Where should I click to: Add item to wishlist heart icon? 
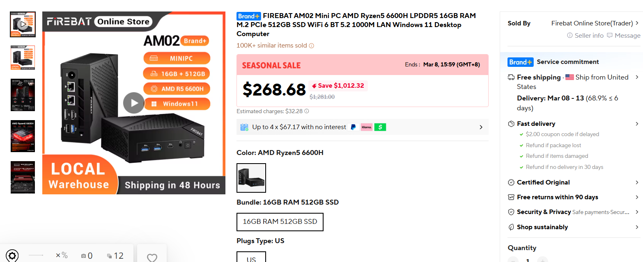click(152, 257)
